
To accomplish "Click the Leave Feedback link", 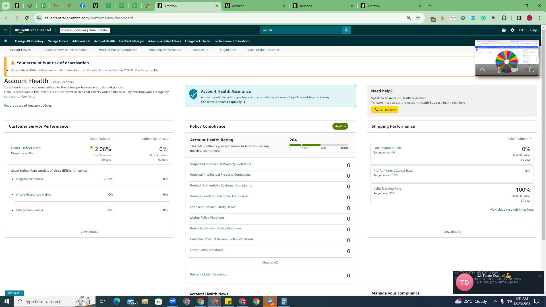I will click(x=63, y=82).
